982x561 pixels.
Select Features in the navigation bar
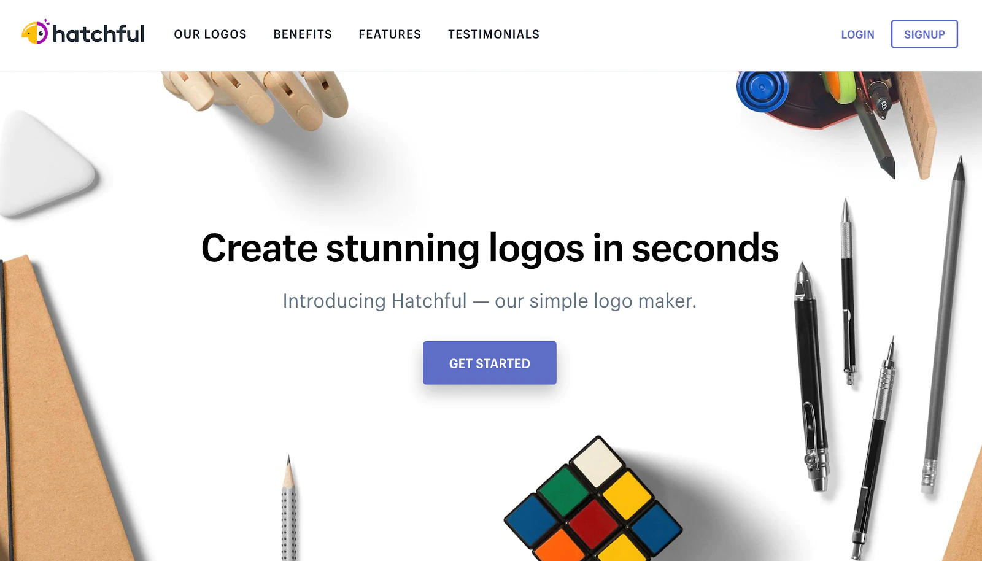tap(390, 34)
